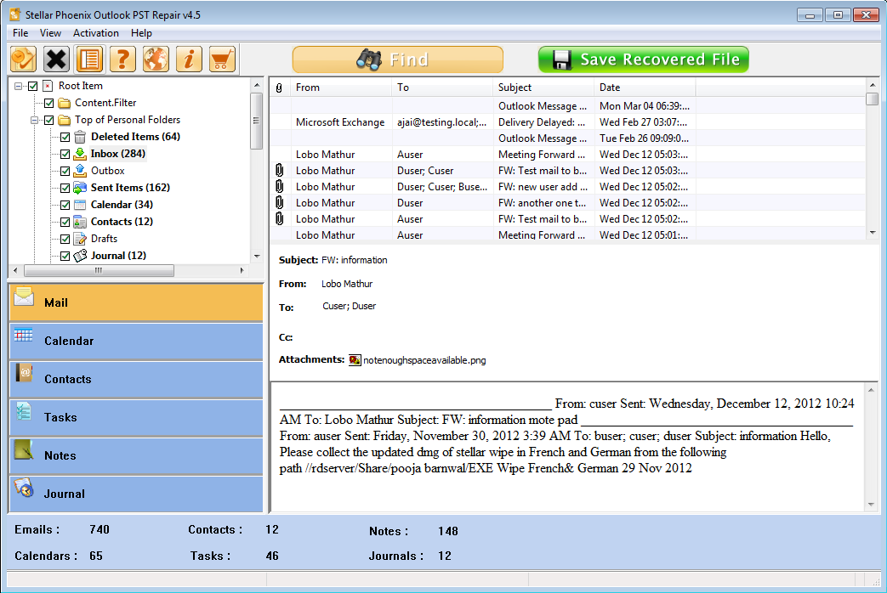Click the Stop (X) toolbar icon
The height and width of the screenshot is (593, 887).
click(x=55, y=59)
